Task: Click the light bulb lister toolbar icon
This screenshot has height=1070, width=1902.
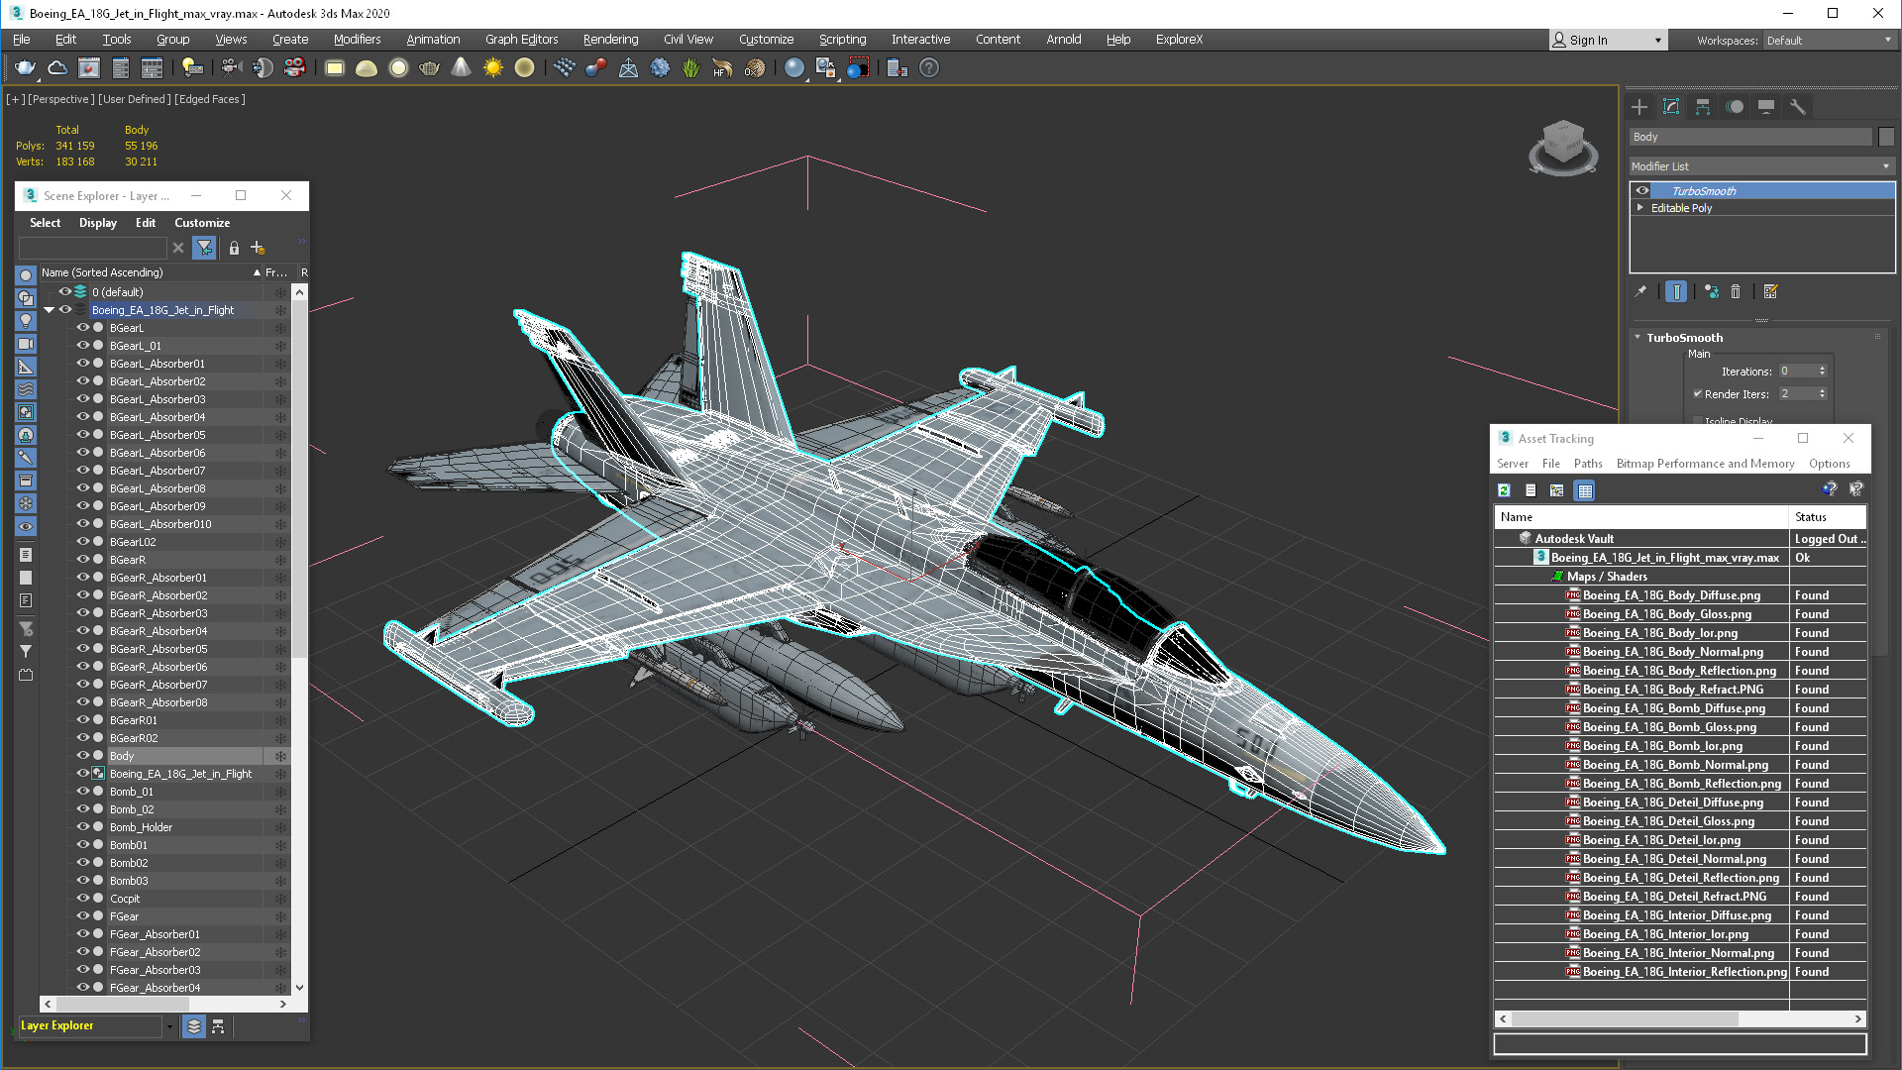Action: point(192,68)
